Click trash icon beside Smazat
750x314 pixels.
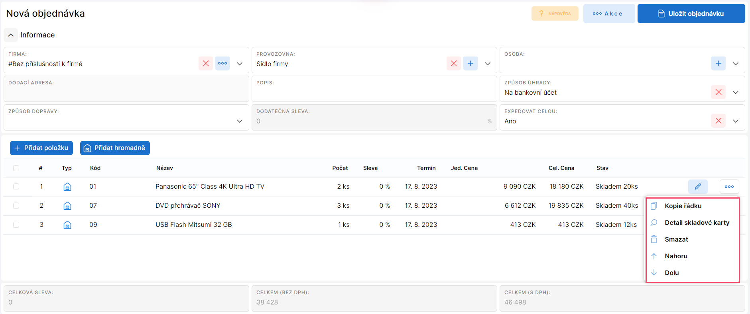pyautogui.click(x=654, y=239)
